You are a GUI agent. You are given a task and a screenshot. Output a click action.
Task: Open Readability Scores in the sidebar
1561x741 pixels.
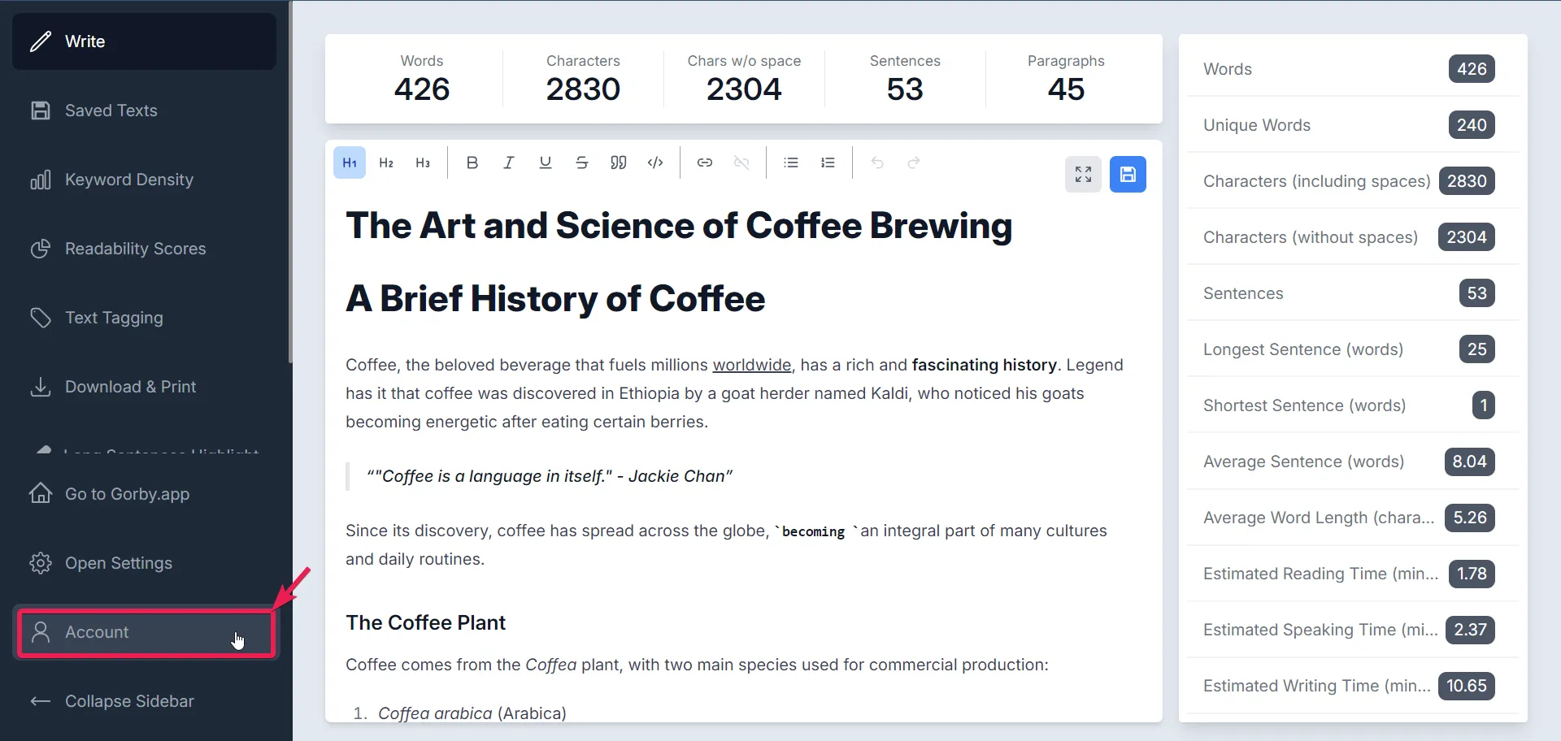click(x=135, y=249)
